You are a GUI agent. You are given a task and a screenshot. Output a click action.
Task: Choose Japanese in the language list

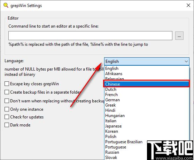tap(147, 126)
